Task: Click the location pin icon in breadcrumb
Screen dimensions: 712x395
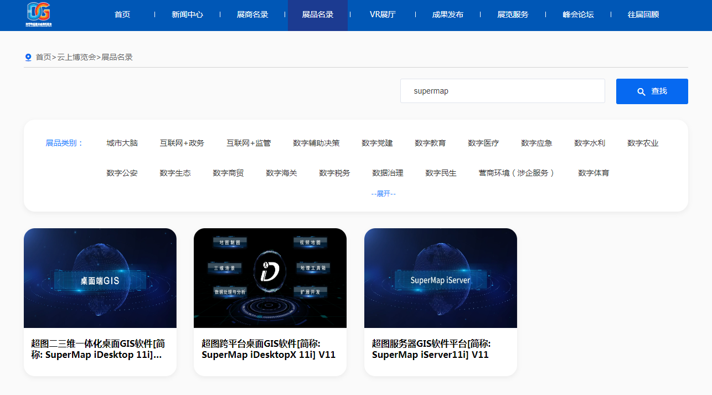Action: click(x=28, y=57)
